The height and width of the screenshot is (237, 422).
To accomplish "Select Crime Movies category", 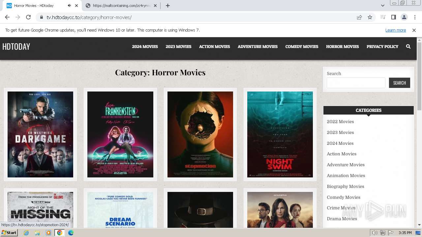I will pyautogui.click(x=341, y=208).
